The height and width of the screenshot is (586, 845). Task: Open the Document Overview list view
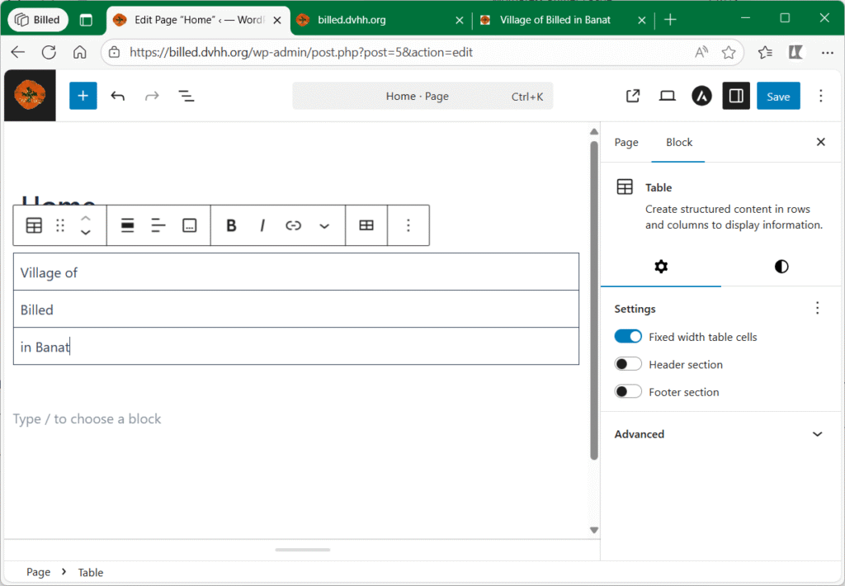click(x=186, y=97)
